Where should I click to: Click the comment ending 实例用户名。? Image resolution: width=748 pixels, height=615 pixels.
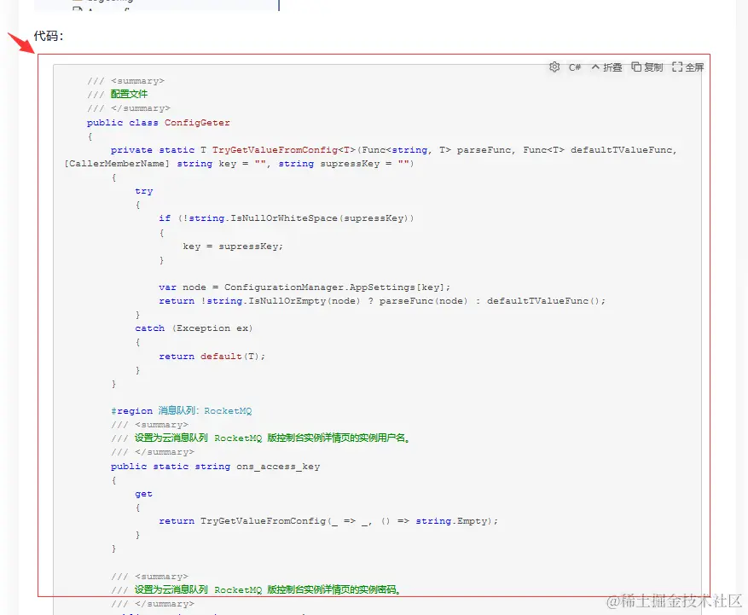click(x=260, y=438)
